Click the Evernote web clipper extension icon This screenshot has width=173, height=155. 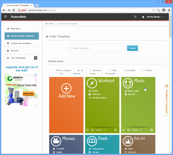tap(159, 10)
